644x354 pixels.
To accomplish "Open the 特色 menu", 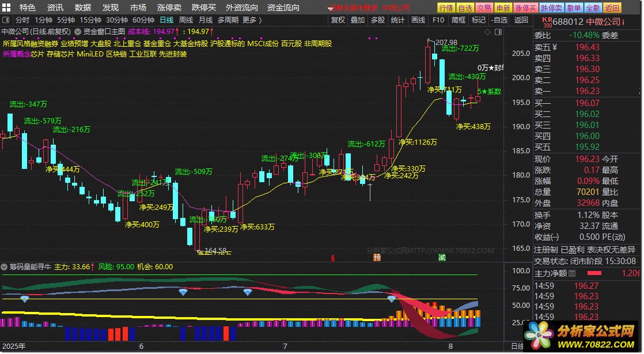I will tap(28, 7).
